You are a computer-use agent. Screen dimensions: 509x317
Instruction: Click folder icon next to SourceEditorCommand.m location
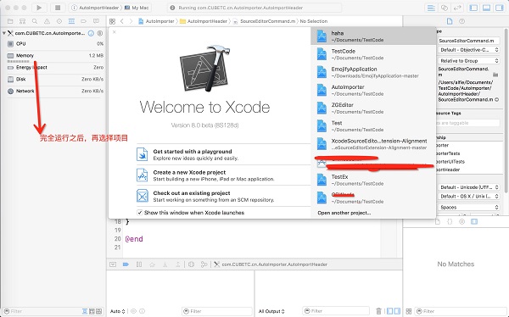click(x=495, y=75)
